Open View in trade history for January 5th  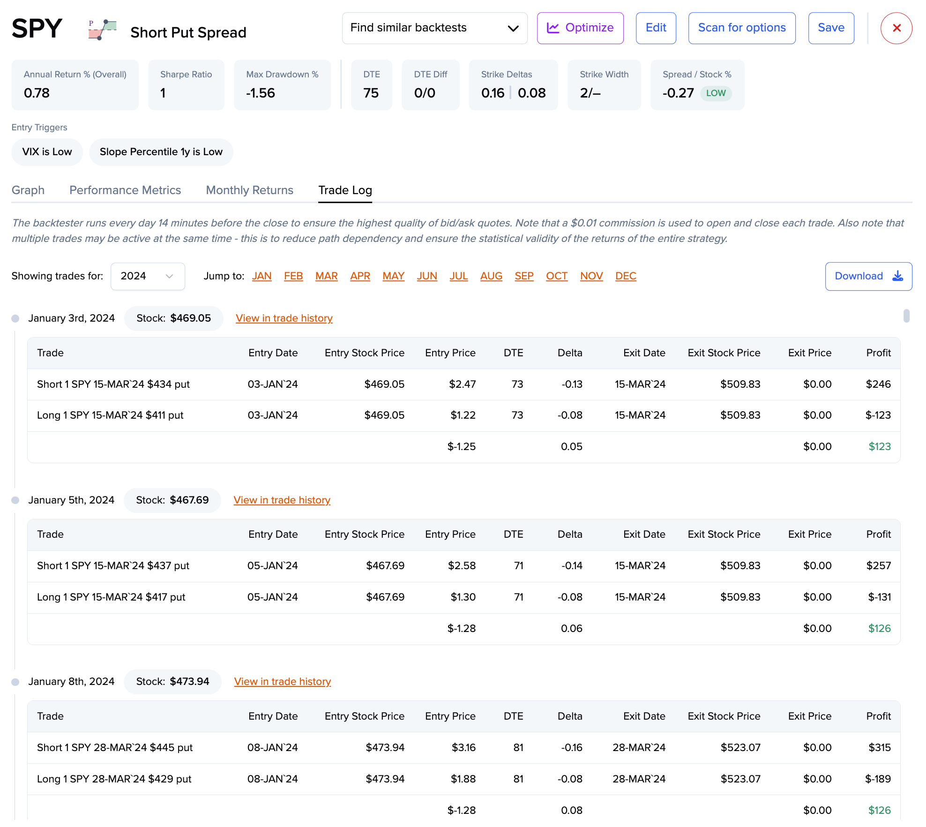[282, 500]
